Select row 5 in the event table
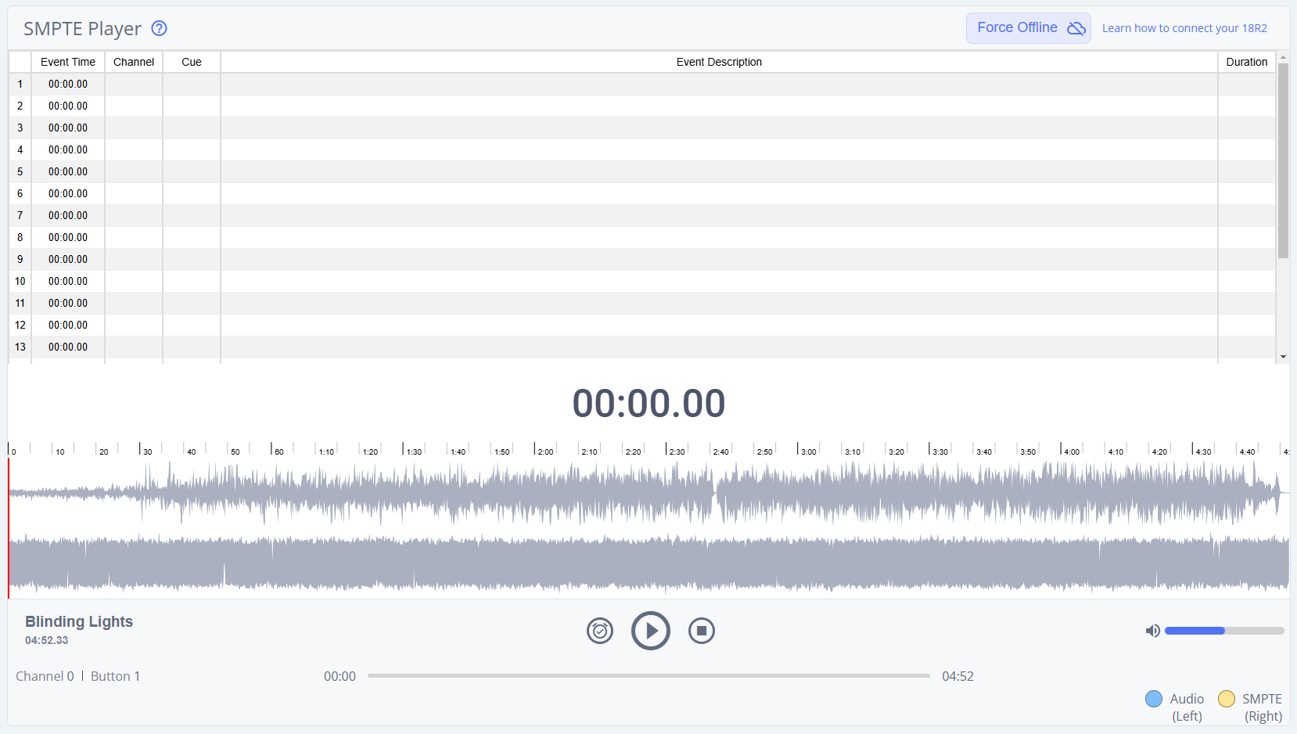Screen dimensions: 1297x734 click(20, 171)
